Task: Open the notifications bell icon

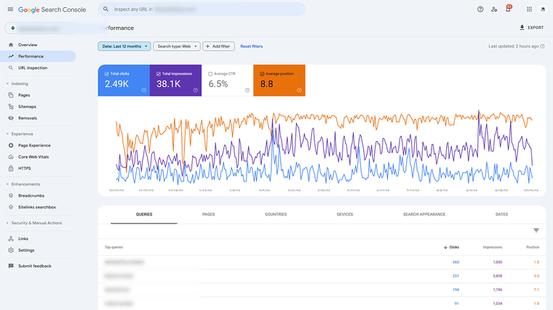Action: coord(508,9)
